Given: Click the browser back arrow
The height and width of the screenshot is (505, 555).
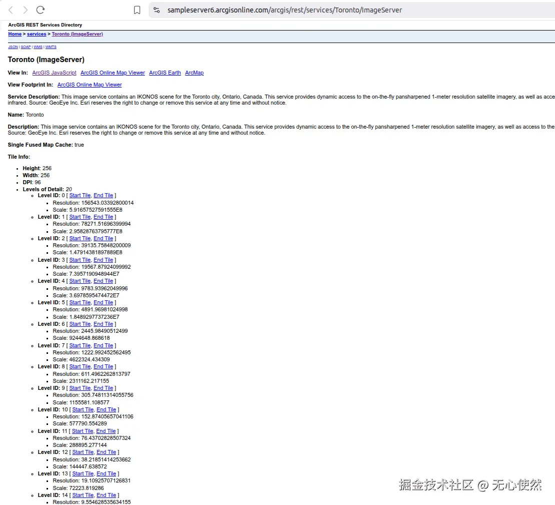Looking at the screenshot, I should coord(11,10).
